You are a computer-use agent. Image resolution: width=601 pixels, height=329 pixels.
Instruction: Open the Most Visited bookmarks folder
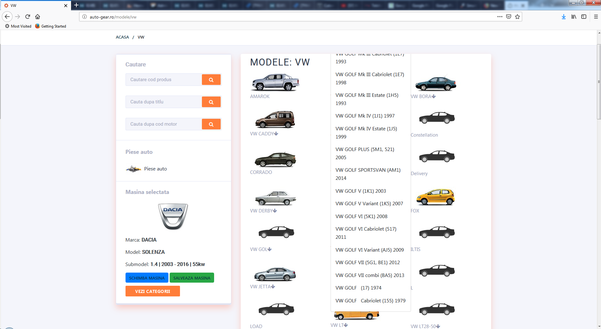point(18,26)
